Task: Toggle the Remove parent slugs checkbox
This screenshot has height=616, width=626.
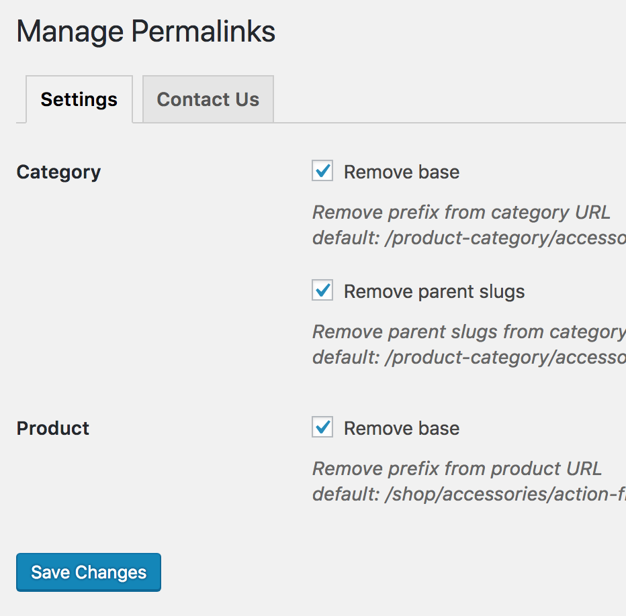Action: (322, 290)
